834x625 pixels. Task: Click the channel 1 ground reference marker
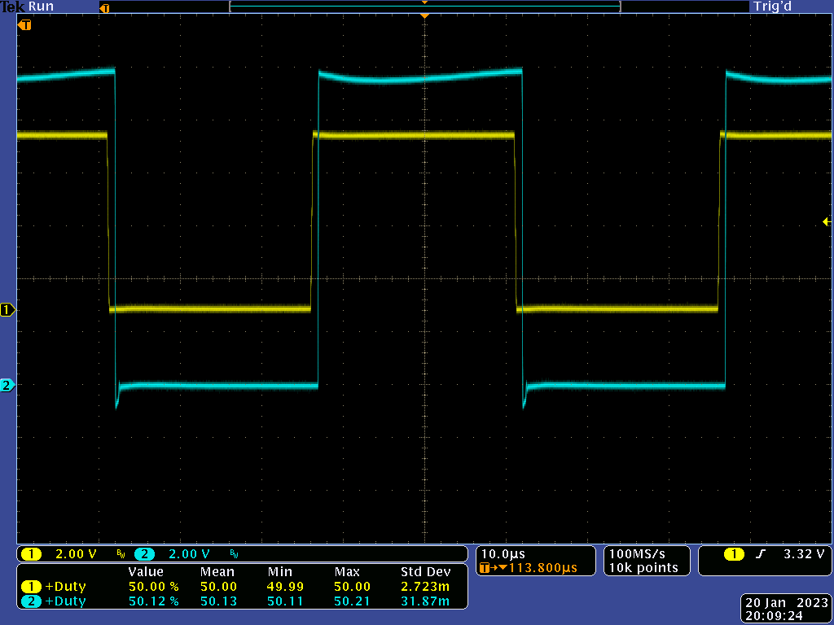(5, 309)
